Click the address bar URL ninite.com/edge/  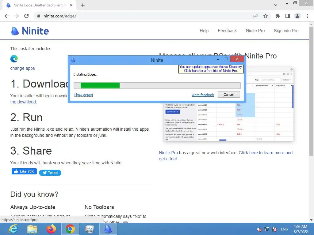(60, 16)
